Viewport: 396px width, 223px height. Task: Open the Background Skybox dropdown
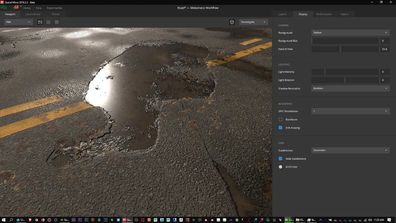(x=350, y=33)
